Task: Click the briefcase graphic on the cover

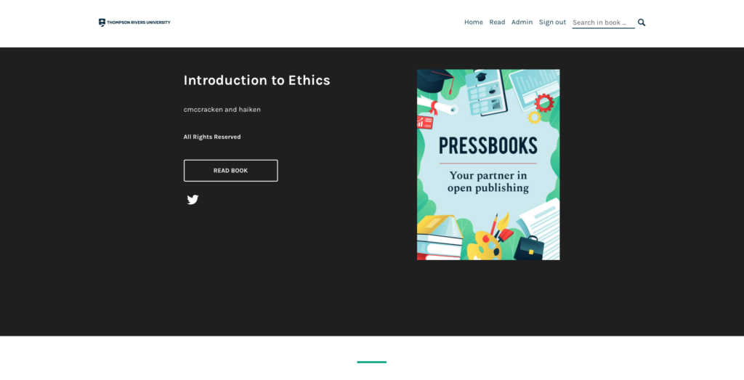Action: pos(529,248)
